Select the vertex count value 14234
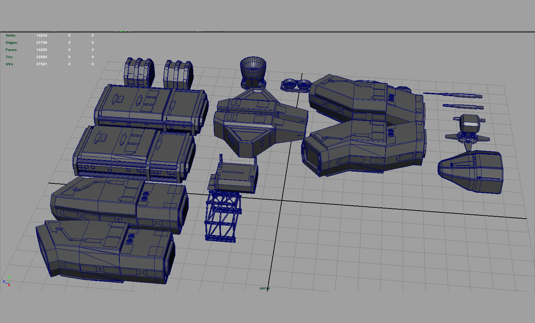The image size is (535, 323). 42,36
